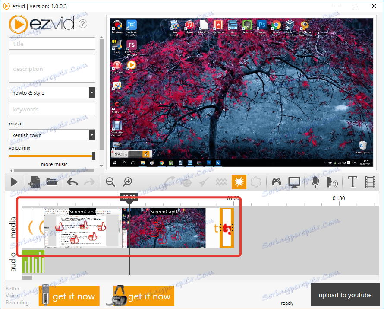Zoom in on the timeline
Image resolution: width=384 pixels, height=309 pixels.
pos(128,182)
